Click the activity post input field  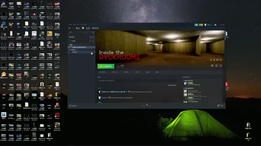pyautogui.click(x=137, y=81)
